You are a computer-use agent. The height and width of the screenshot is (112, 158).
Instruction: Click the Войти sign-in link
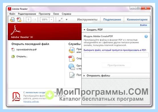[x=143, y=25]
